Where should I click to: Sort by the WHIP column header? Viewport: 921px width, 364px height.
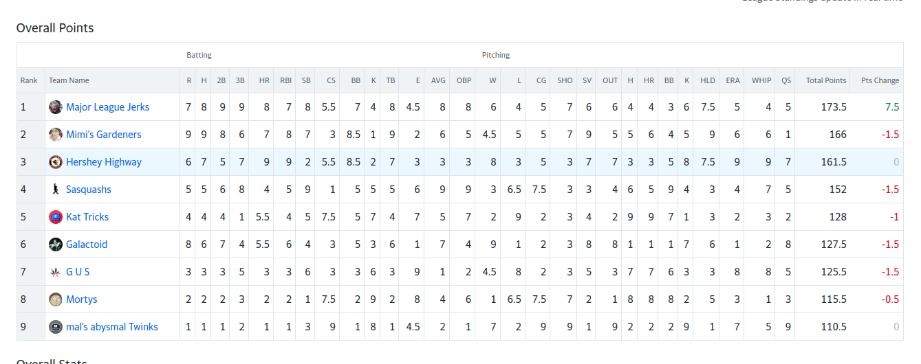761,80
